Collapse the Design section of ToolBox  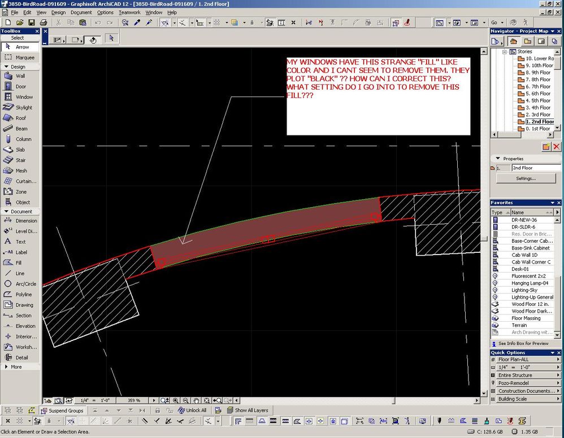pyautogui.click(x=18, y=67)
